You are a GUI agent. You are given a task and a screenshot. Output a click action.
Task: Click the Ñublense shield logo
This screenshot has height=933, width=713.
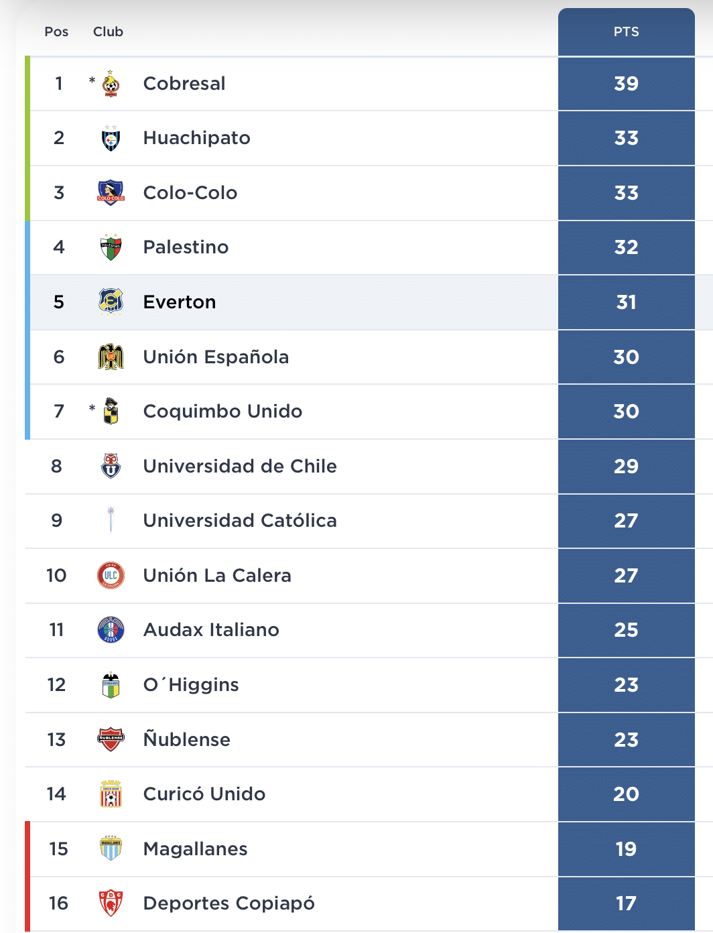(x=111, y=739)
